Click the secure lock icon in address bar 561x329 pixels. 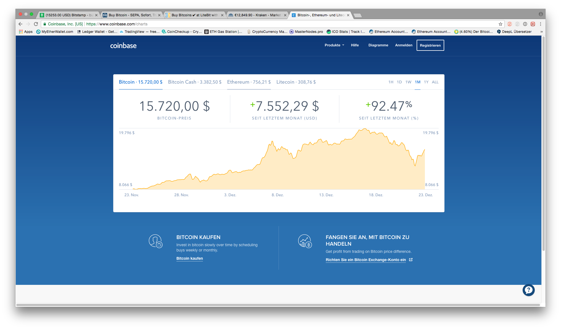point(45,24)
